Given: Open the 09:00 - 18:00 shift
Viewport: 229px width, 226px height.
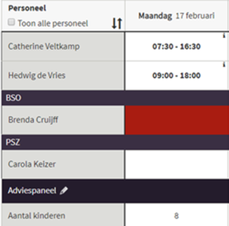Looking at the screenshot, I should [x=176, y=75].
